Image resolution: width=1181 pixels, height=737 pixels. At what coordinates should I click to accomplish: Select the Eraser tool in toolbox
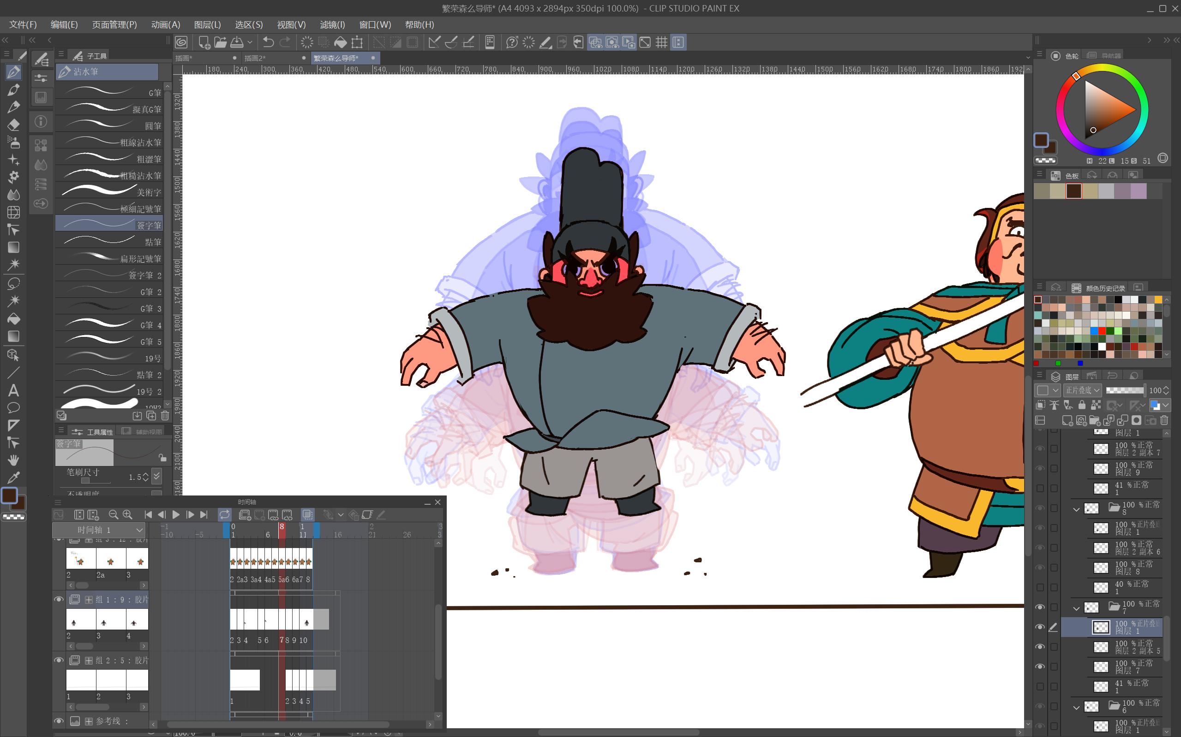tap(14, 124)
